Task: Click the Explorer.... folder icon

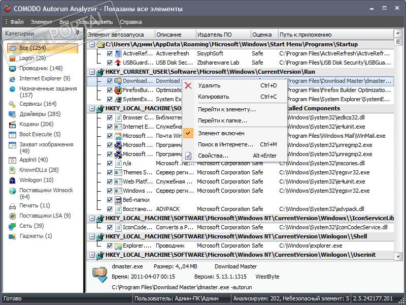Action: click(118, 246)
